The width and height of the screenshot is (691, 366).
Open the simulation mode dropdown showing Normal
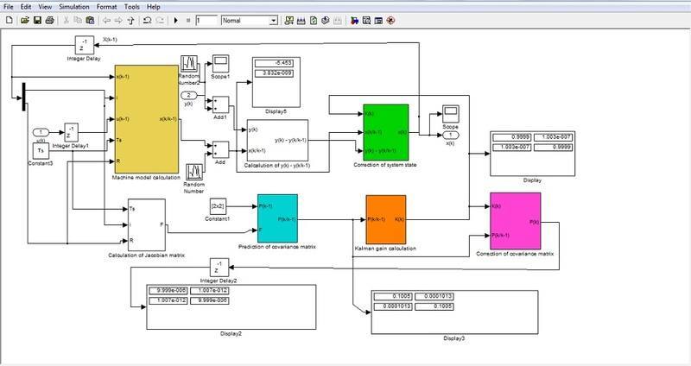[x=249, y=19]
